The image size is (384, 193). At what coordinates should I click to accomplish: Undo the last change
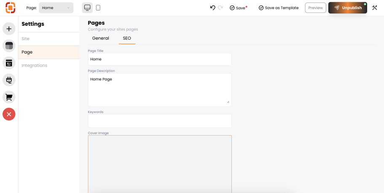212,8
